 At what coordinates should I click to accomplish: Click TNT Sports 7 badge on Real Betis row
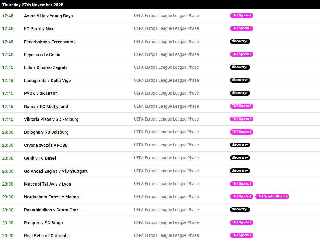(x=241, y=236)
